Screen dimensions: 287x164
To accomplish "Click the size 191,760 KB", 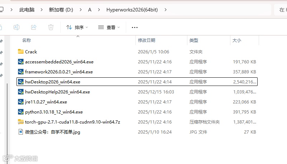I will (244, 62).
